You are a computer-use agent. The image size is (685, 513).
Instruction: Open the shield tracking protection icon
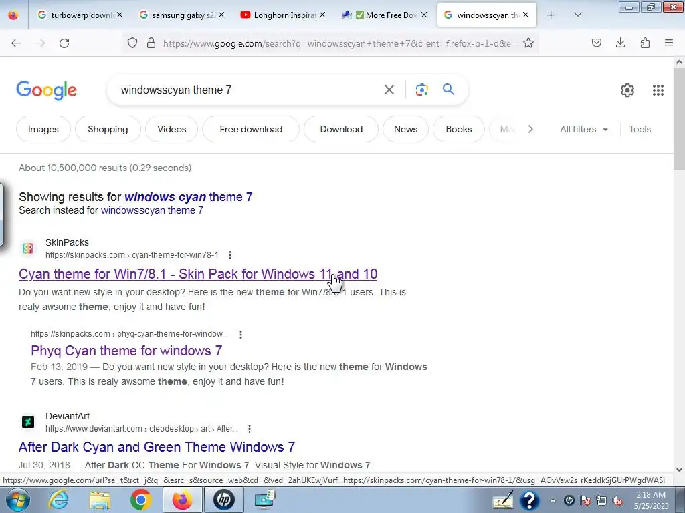click(132, 43)
